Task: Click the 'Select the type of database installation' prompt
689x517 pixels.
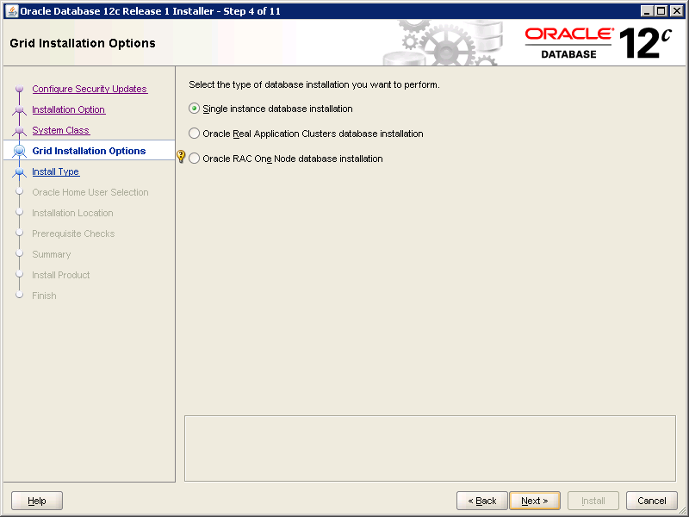Action: pos(314,84)
